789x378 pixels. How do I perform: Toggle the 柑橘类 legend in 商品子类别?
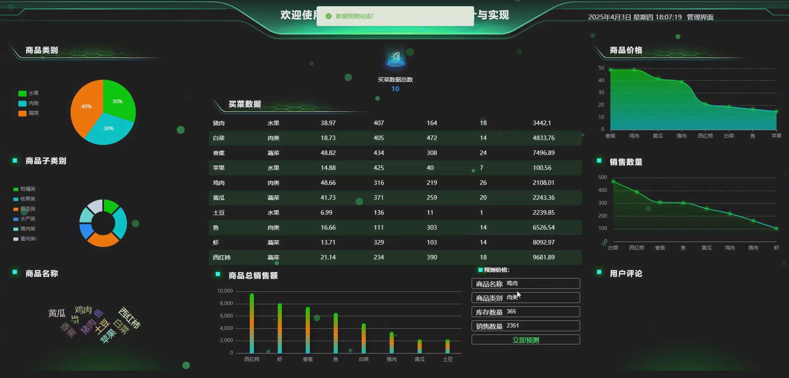[x=25, y=189]
